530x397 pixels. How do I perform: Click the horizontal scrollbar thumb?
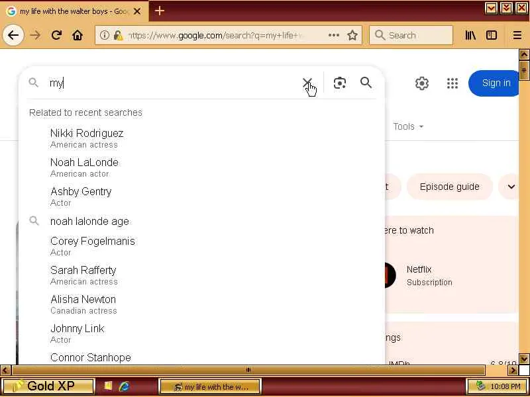249,370
